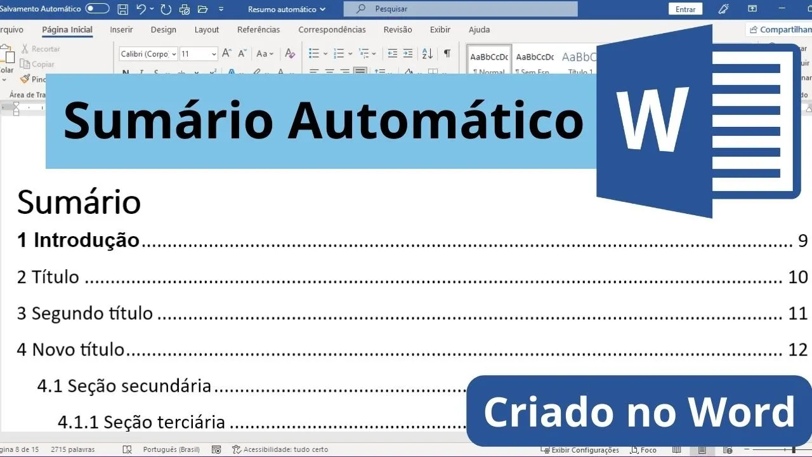Switch to Correspondências tab
Screen dimensions: 812x457
332,29
